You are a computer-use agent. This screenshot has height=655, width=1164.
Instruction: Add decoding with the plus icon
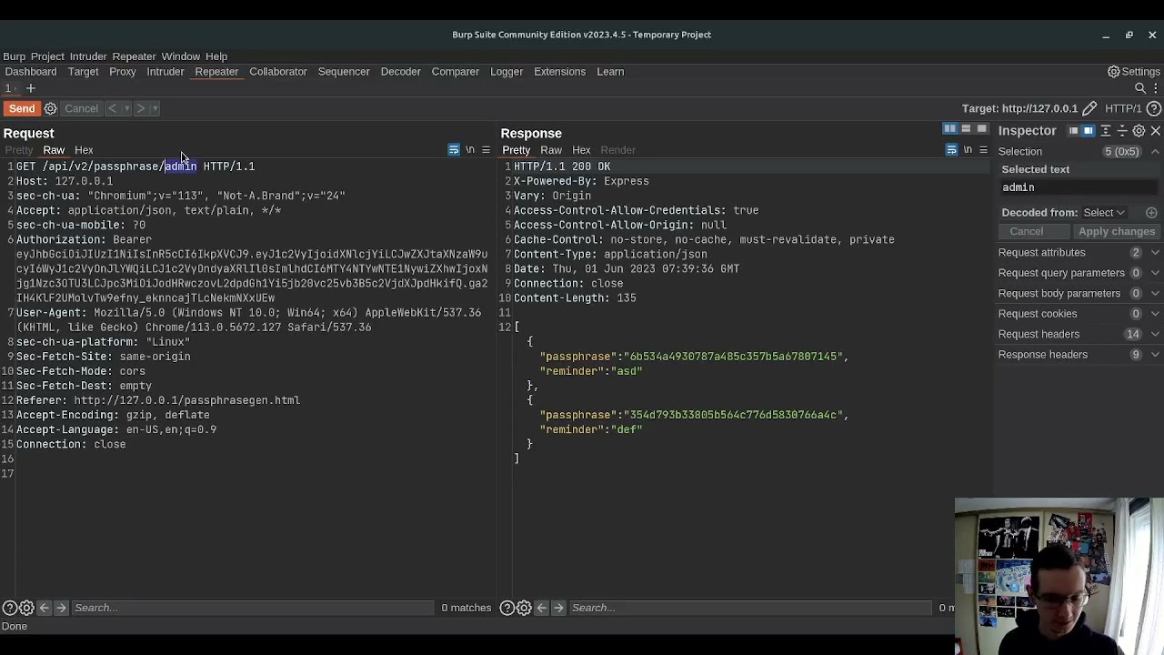click(x=1151, y=213)
